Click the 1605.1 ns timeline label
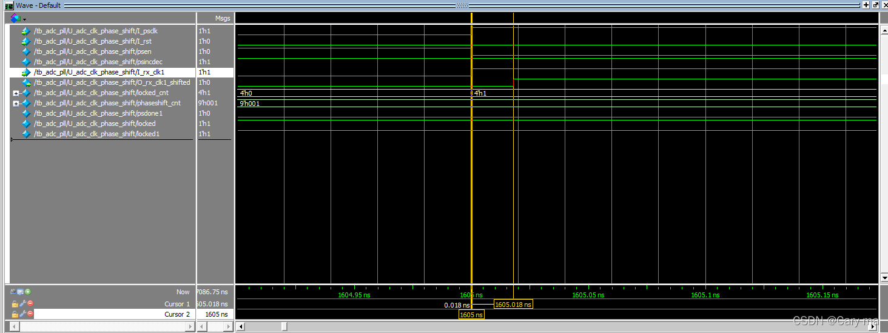The image size is (888, 333). [x=705, y=295]
